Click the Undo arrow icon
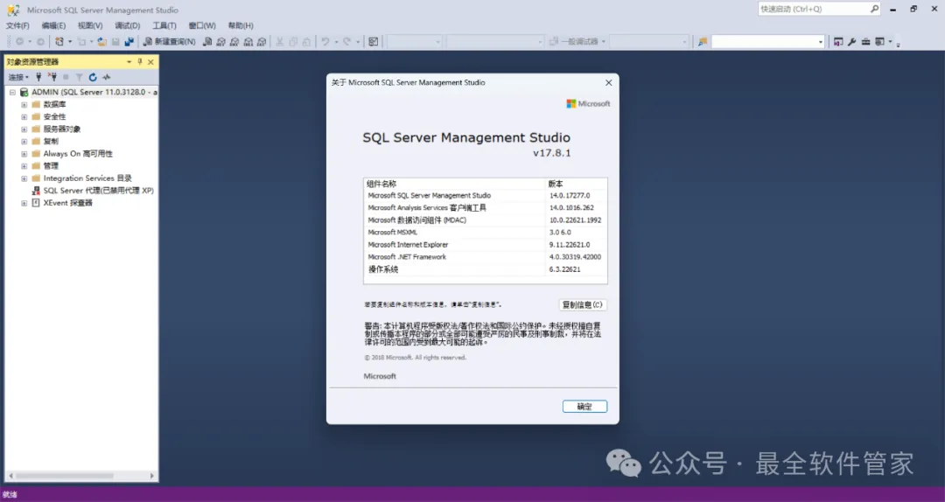 tap(325, 42)
